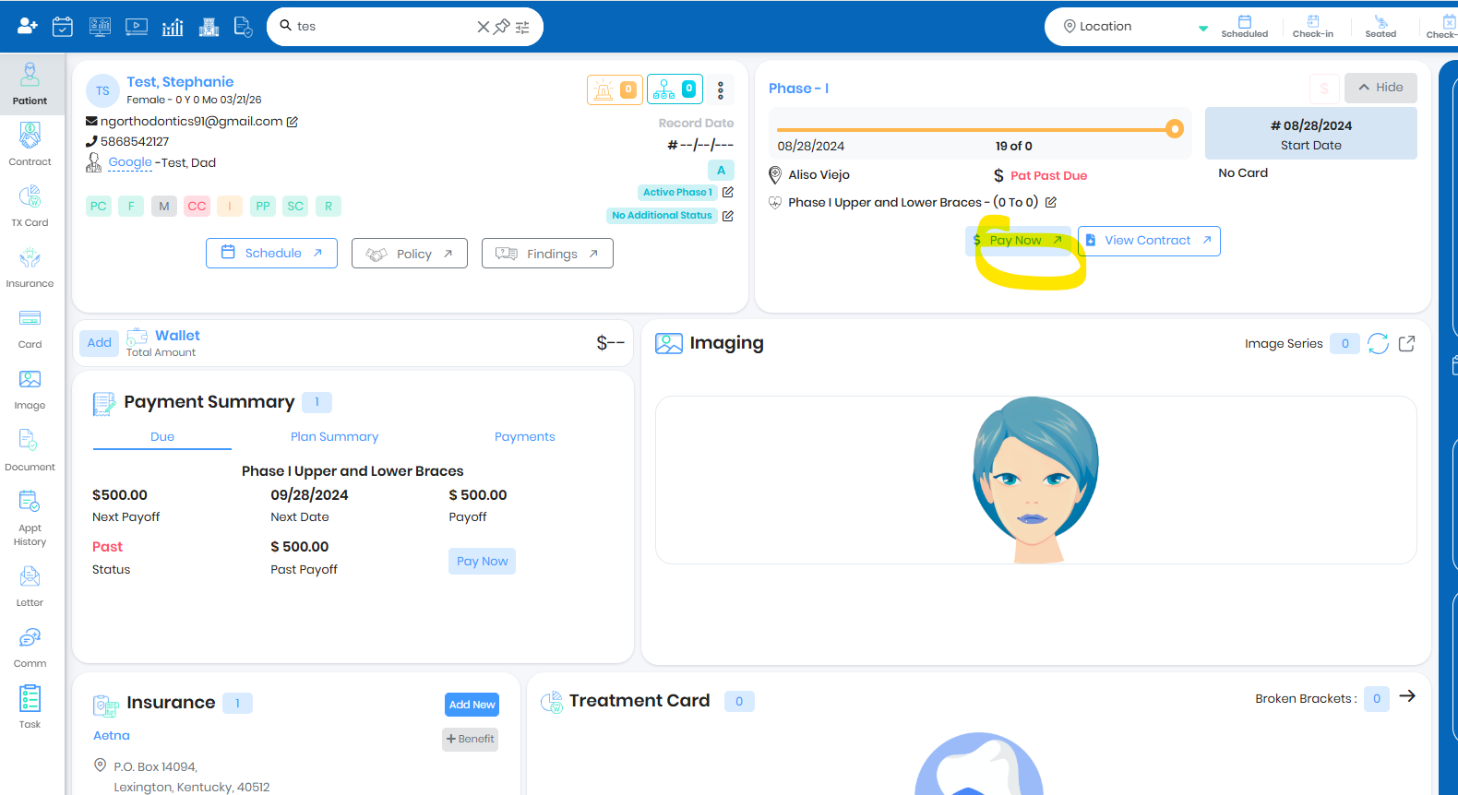
Task: Click the PC tag chip
Action: 99,207
